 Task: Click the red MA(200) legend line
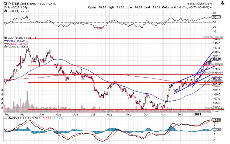click(5, 44)
